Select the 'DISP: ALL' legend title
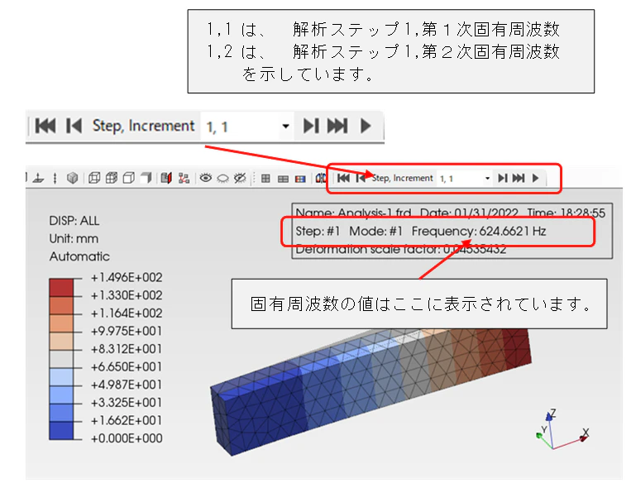631x488 pixels. click(74, 221)
